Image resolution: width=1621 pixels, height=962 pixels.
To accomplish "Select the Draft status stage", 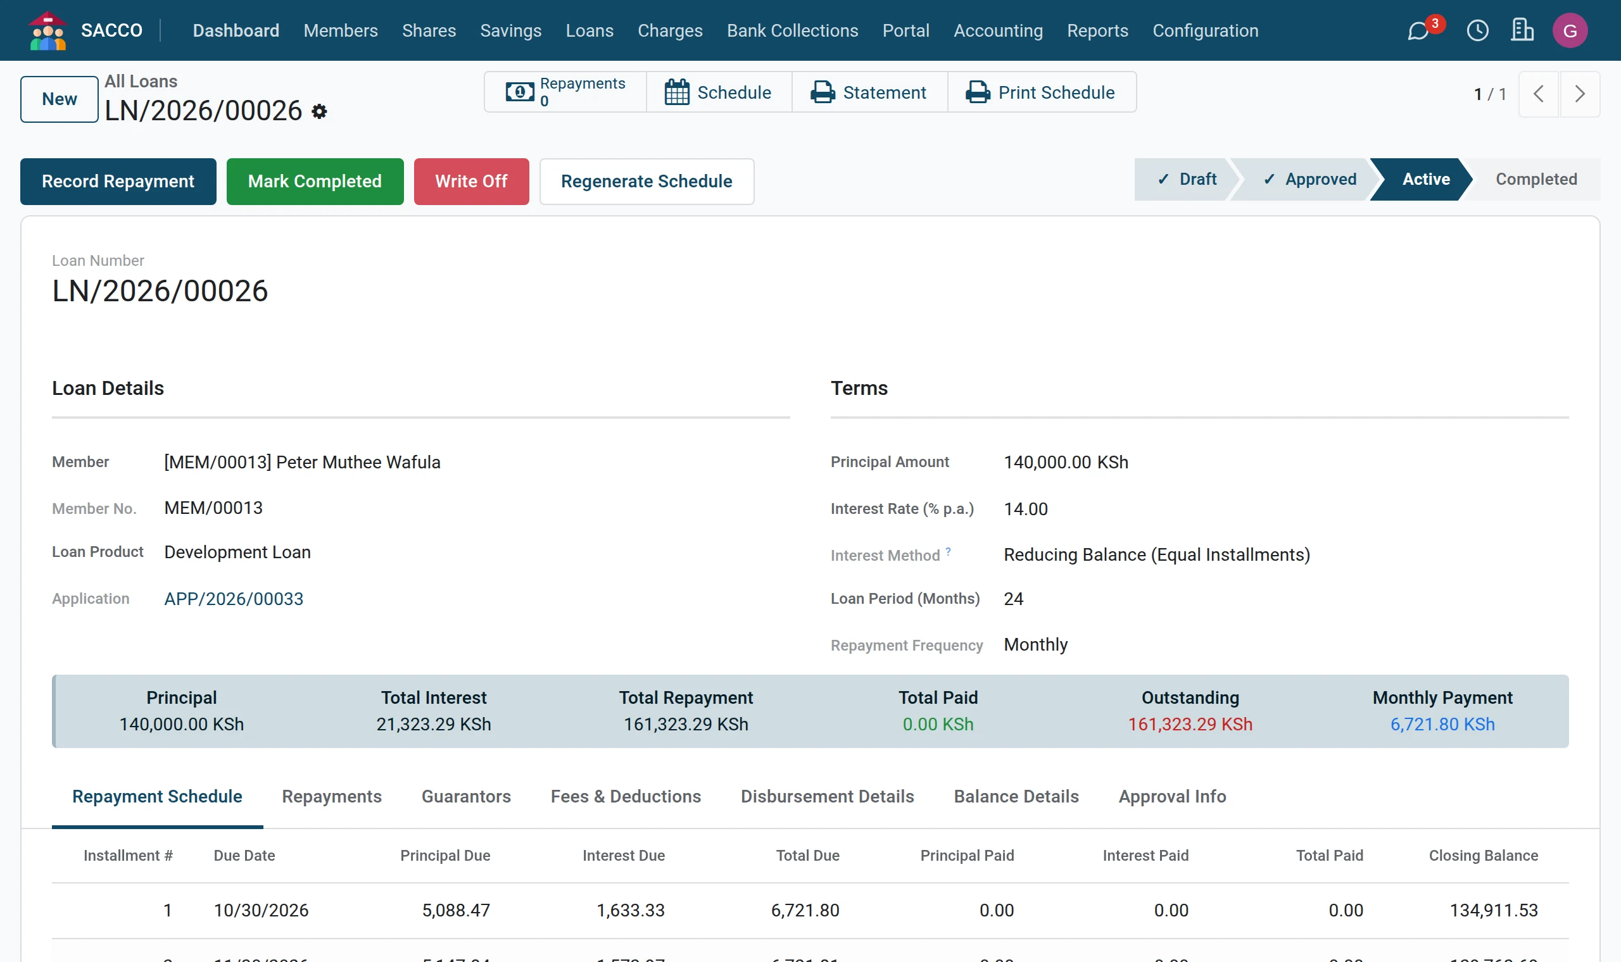I will 1187,179.
